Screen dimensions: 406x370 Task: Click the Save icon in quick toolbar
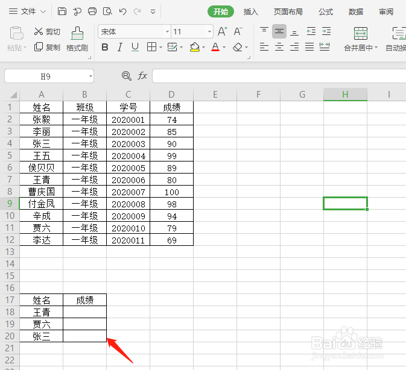click(x=62, y=11)
